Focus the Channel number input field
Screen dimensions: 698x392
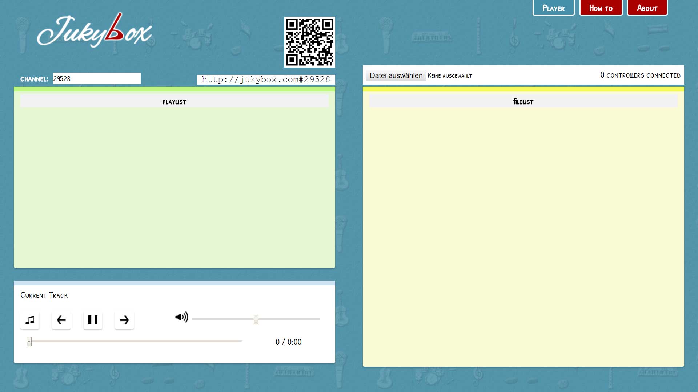pos(97,79)
